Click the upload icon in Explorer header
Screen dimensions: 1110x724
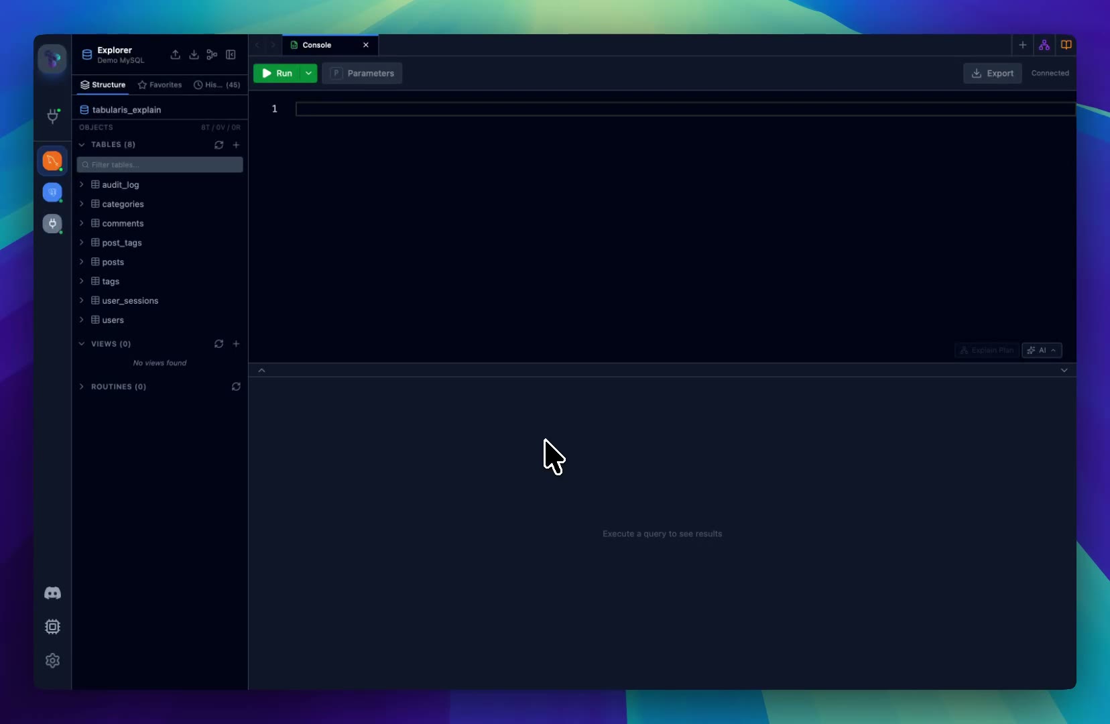[x=175, y=55]
